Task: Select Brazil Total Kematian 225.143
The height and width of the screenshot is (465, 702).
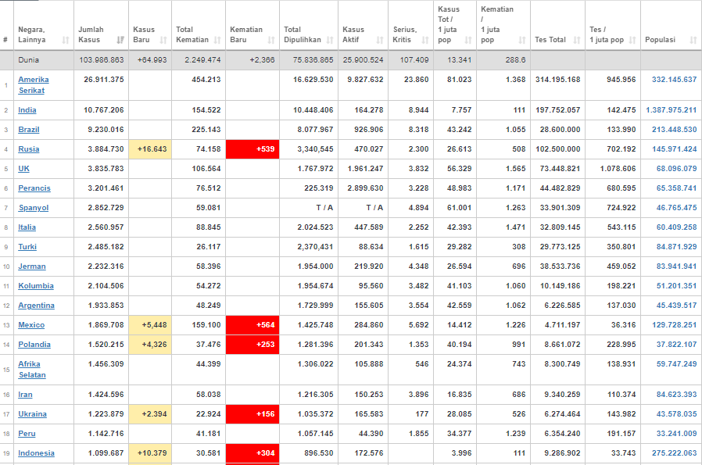Action: (x=206, y=130)
